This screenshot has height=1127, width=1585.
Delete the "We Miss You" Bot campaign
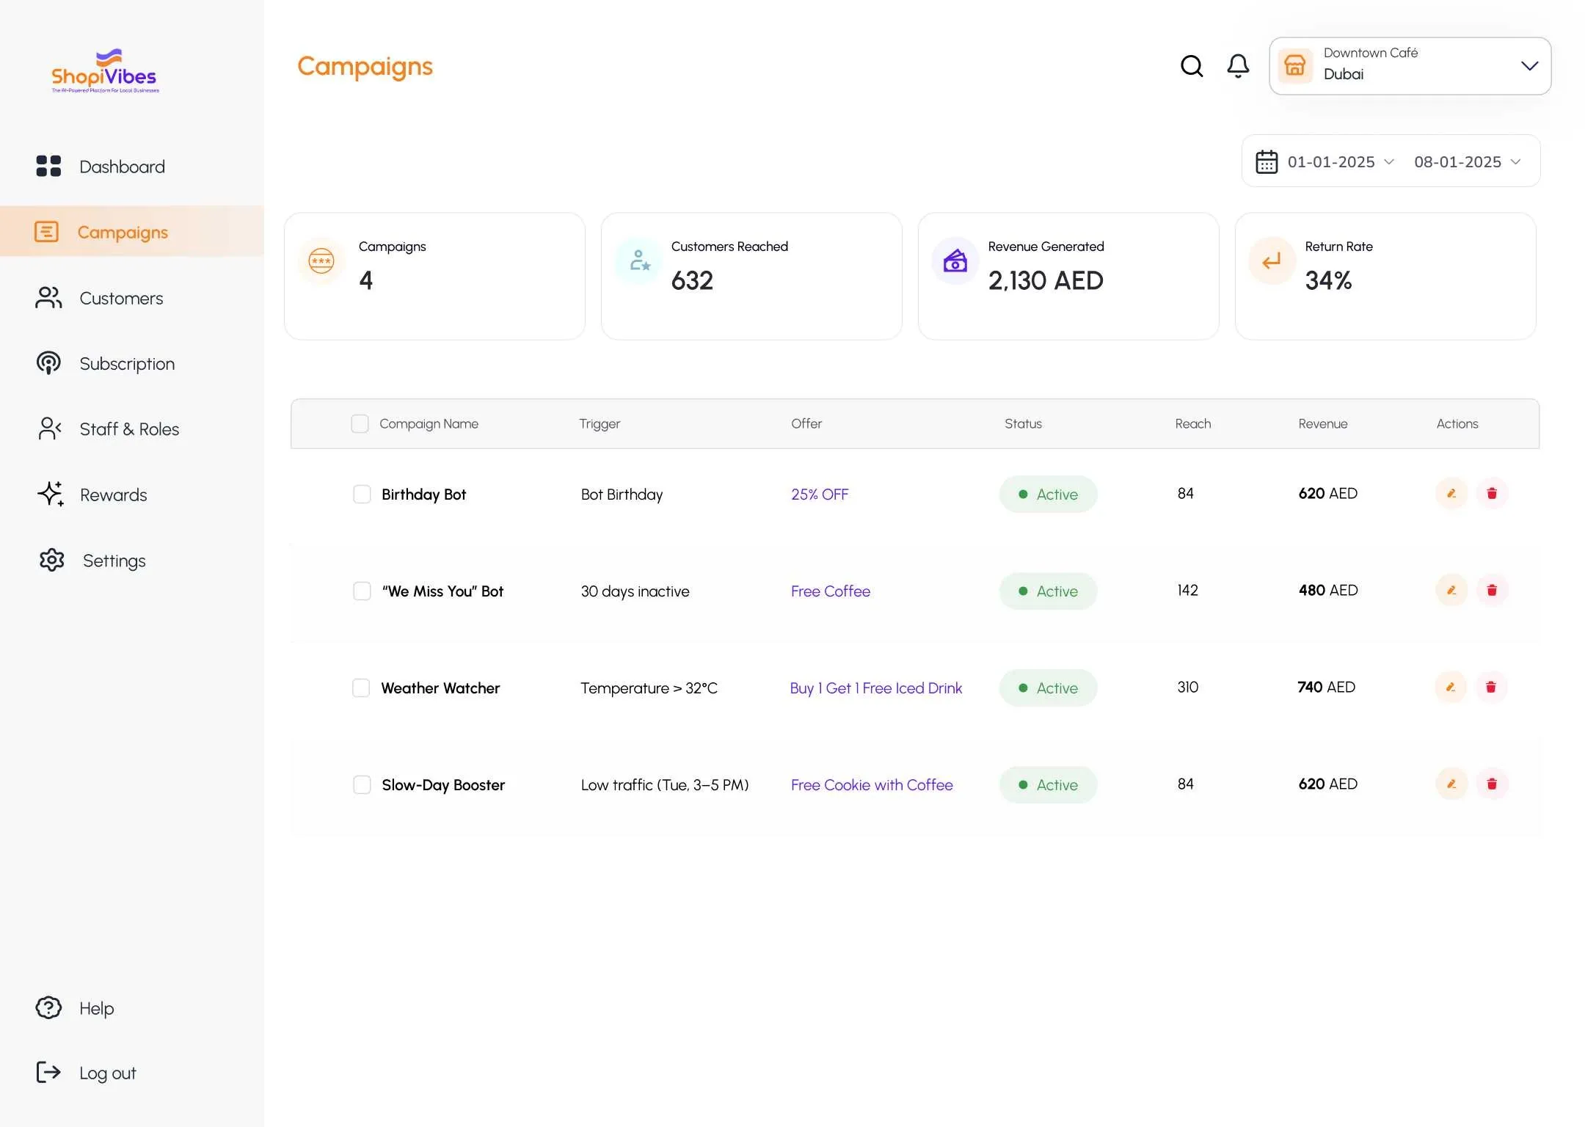[1492, 590]
